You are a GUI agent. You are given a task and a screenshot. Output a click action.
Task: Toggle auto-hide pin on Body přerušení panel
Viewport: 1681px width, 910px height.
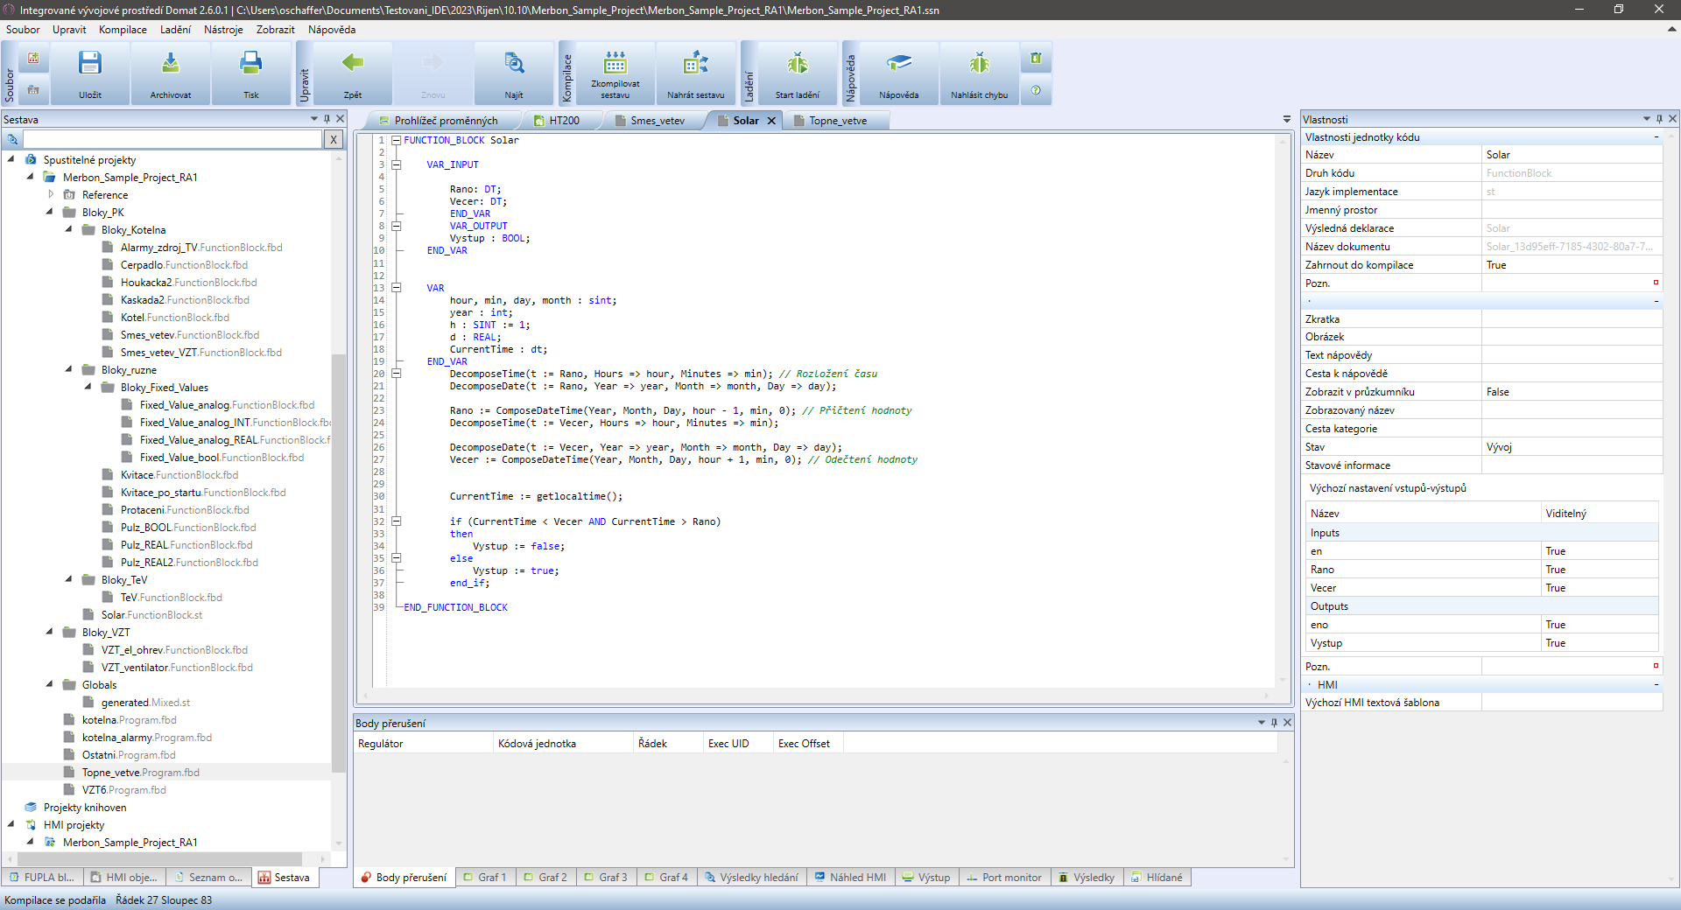click(1275, 723)
